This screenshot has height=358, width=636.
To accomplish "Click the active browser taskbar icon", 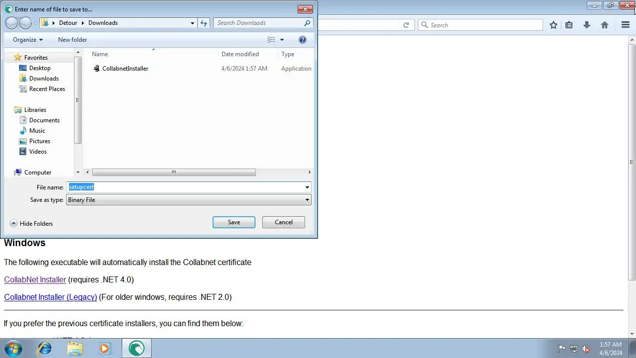I will [x=137, y=348].
